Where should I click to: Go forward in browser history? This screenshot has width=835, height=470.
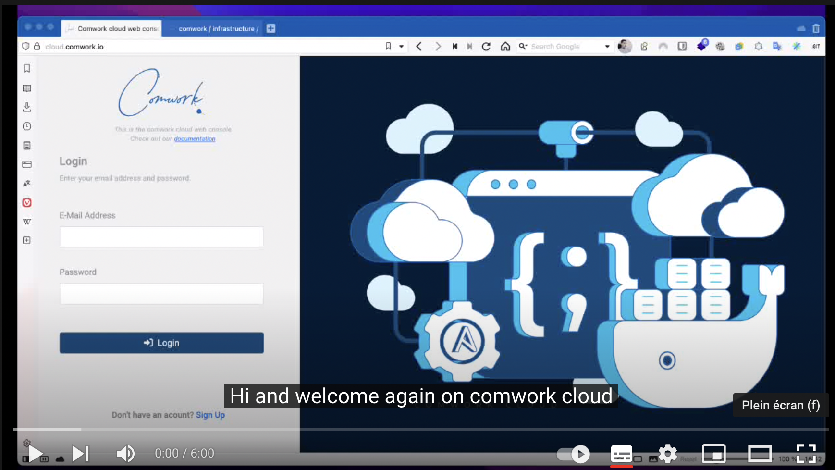438,46
